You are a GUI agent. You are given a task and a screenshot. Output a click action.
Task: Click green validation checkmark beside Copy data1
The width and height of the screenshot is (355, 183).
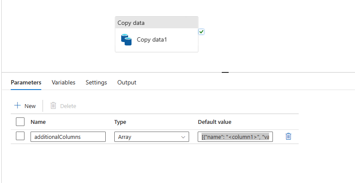(x=202, y=32)
